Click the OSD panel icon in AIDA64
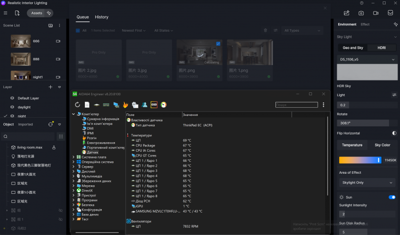 click(x=154, y=104)
